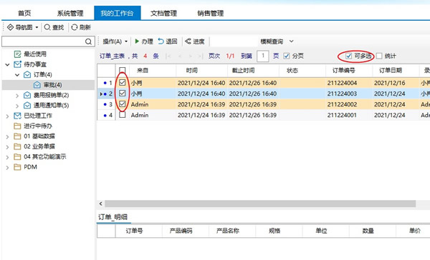Collapse the 订单(4) tree node

coord(17,75)
